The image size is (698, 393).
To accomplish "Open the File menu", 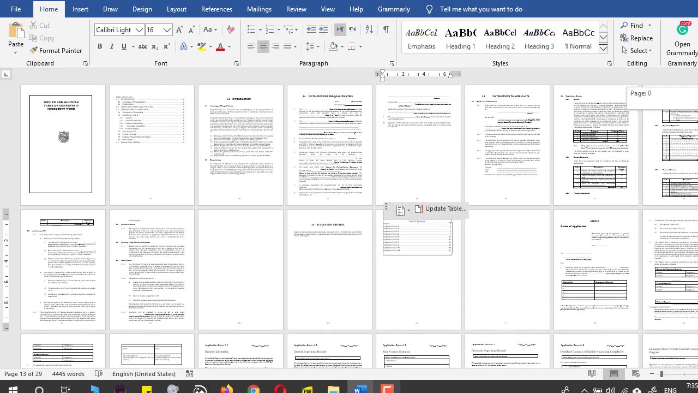I will (15, 9).
